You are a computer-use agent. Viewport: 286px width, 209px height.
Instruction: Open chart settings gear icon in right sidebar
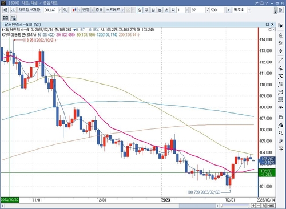[x=280, y=26]
